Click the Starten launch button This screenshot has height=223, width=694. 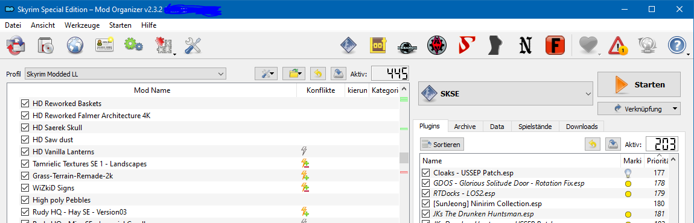coord(638,84)
